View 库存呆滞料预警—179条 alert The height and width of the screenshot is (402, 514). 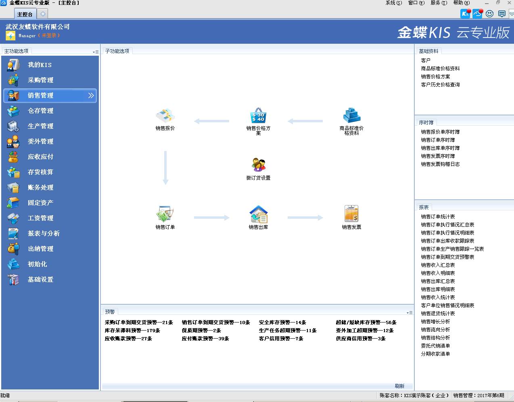tap(132, 331)
